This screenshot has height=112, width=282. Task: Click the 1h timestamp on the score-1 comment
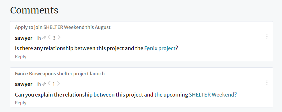coord(38,84)
